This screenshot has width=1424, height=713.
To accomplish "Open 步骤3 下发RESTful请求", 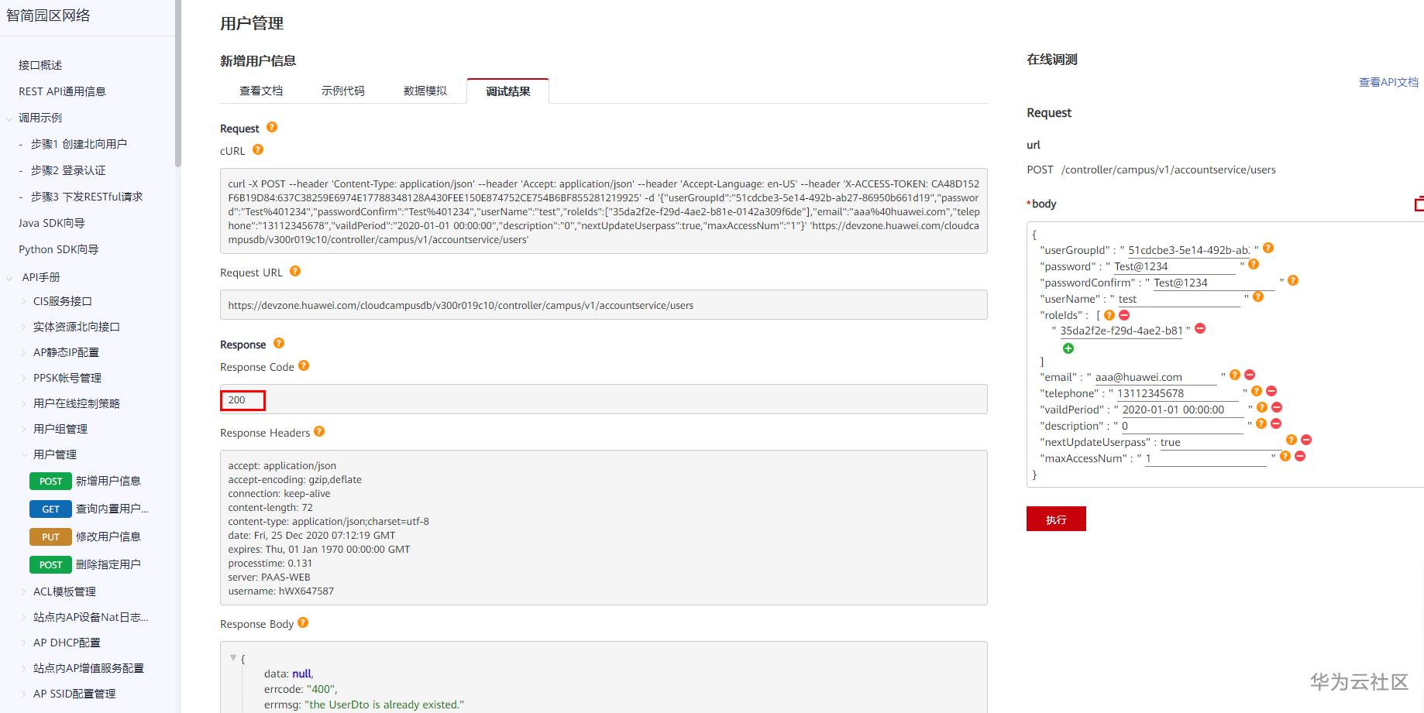I will (x=87, y=197).
